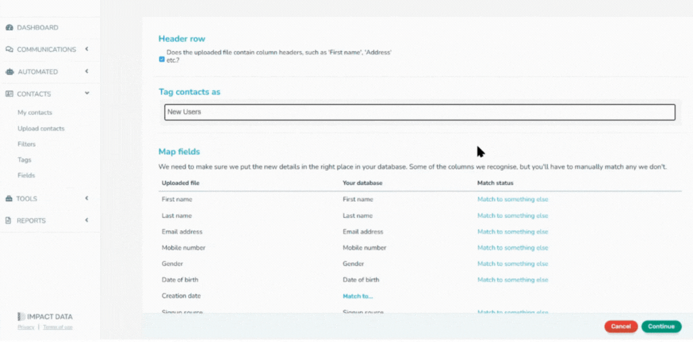Open the Privacy link
This screenshot has width=693, height=342.
(26, 327)
